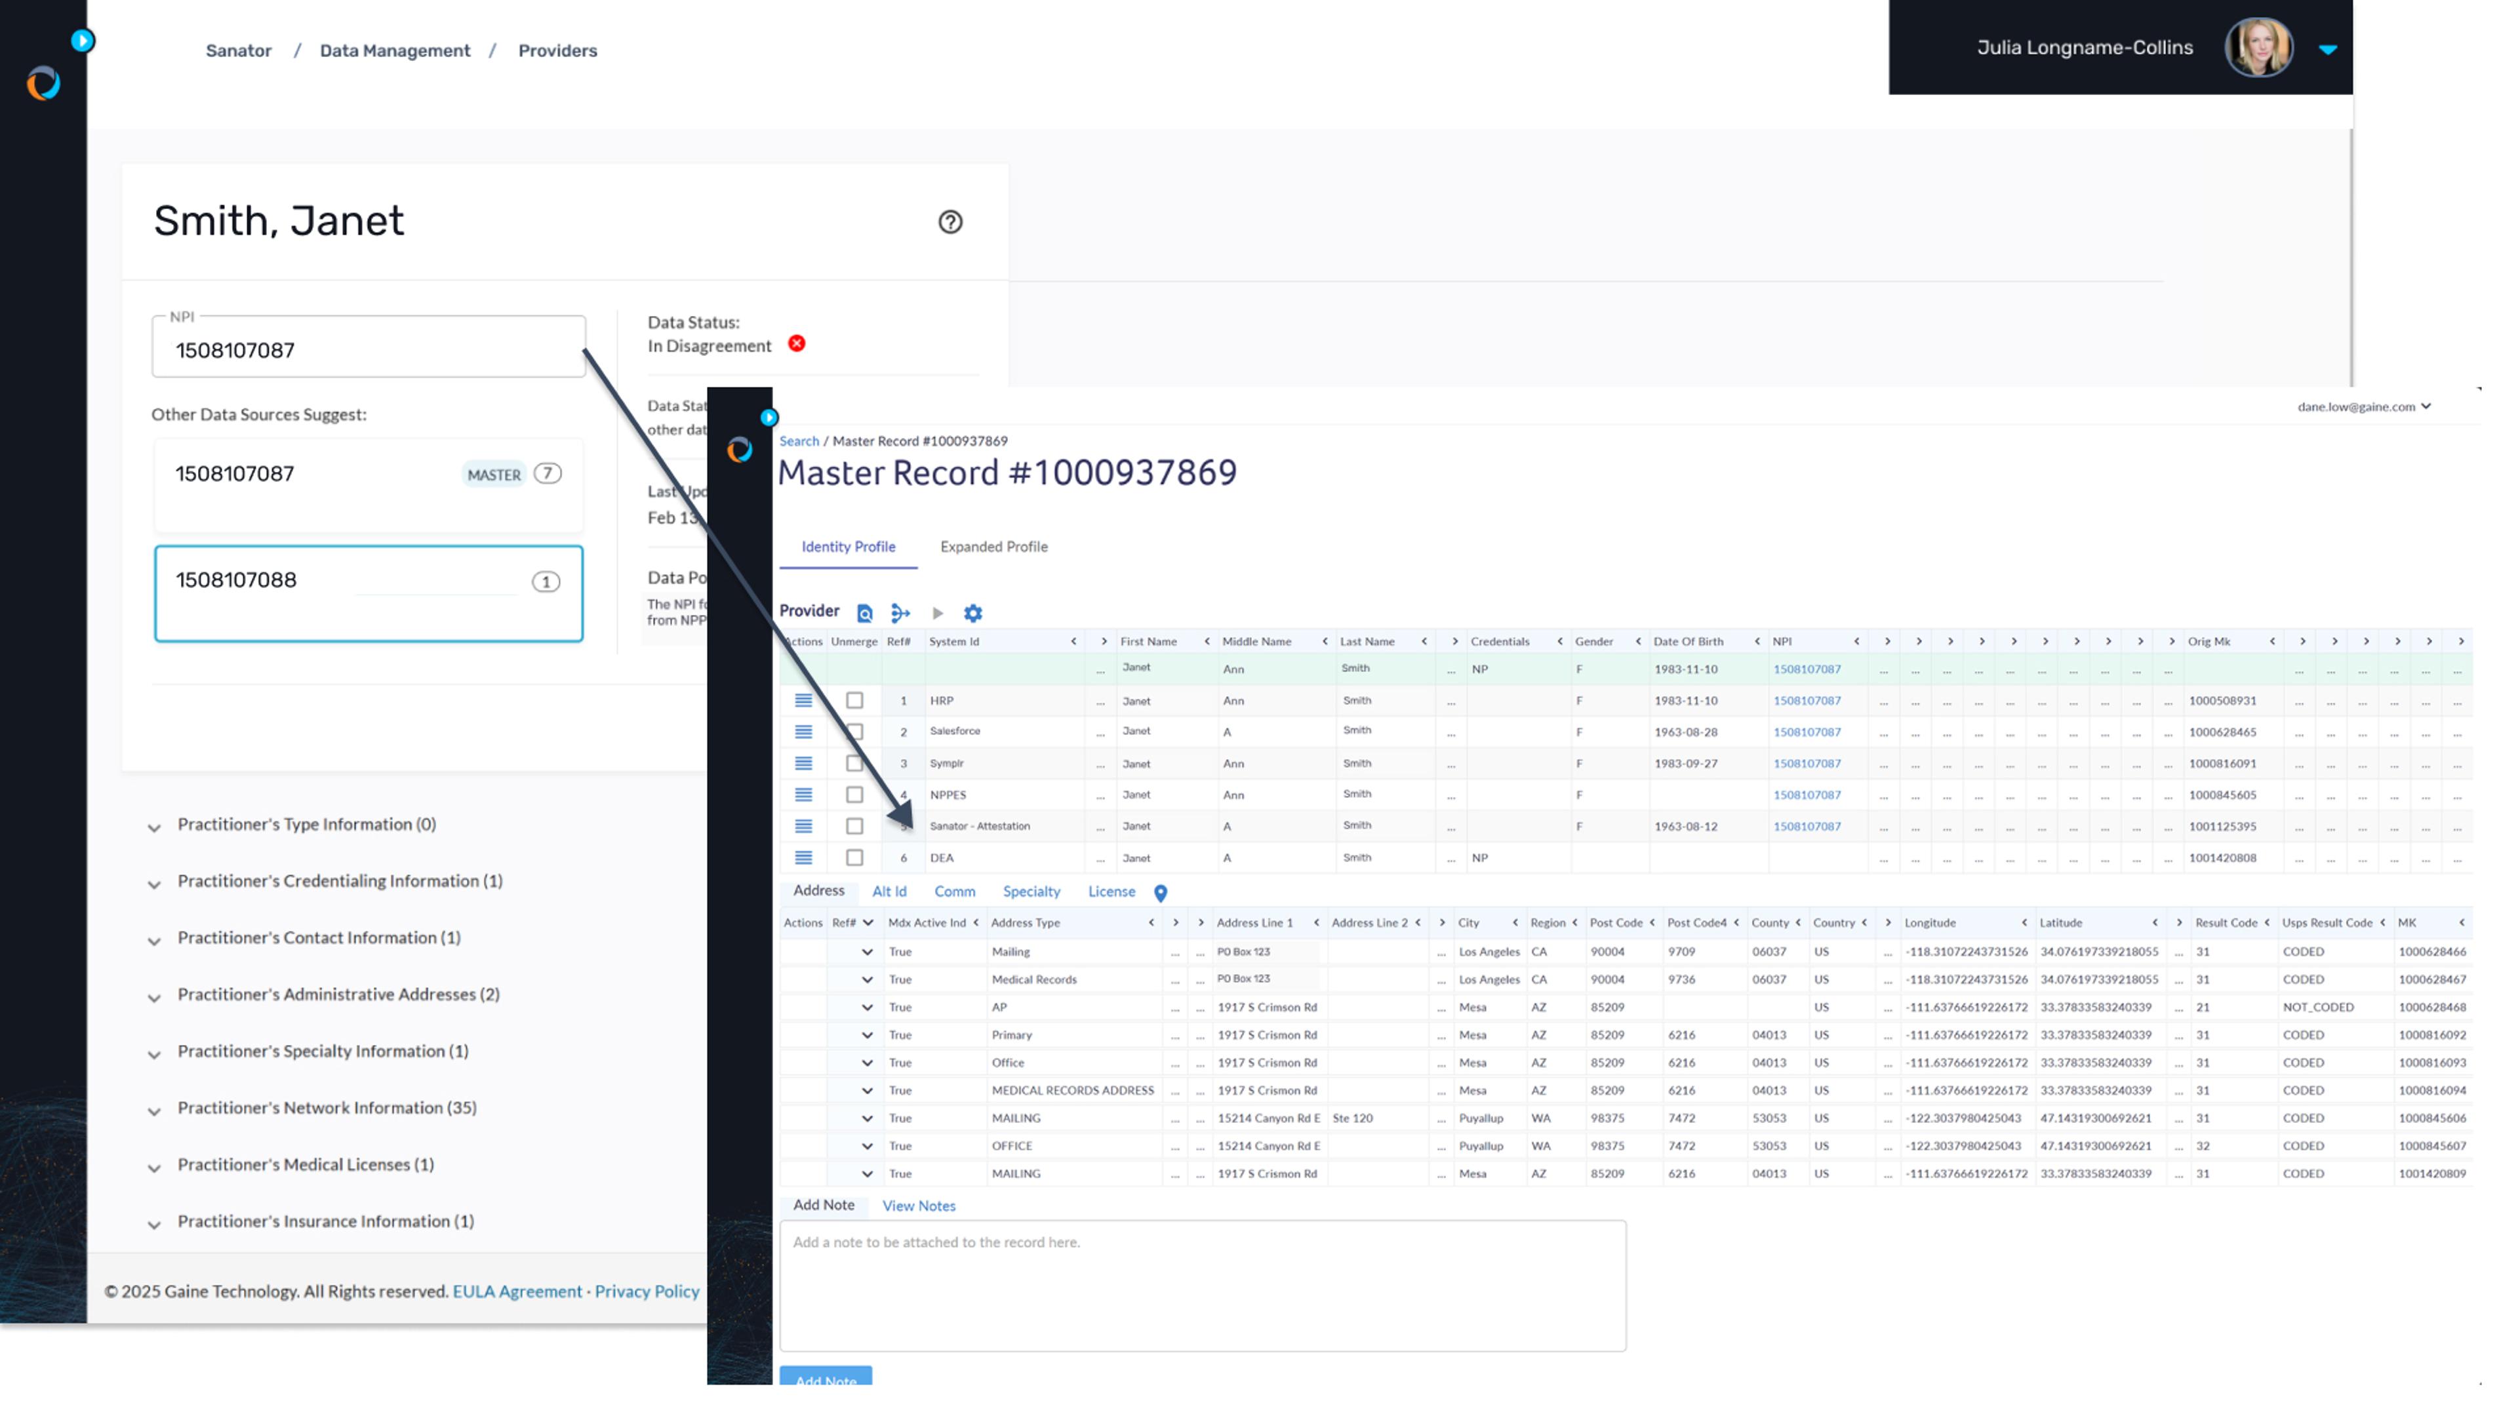Collapse System Id column left arrow

tap(1073, 641)
